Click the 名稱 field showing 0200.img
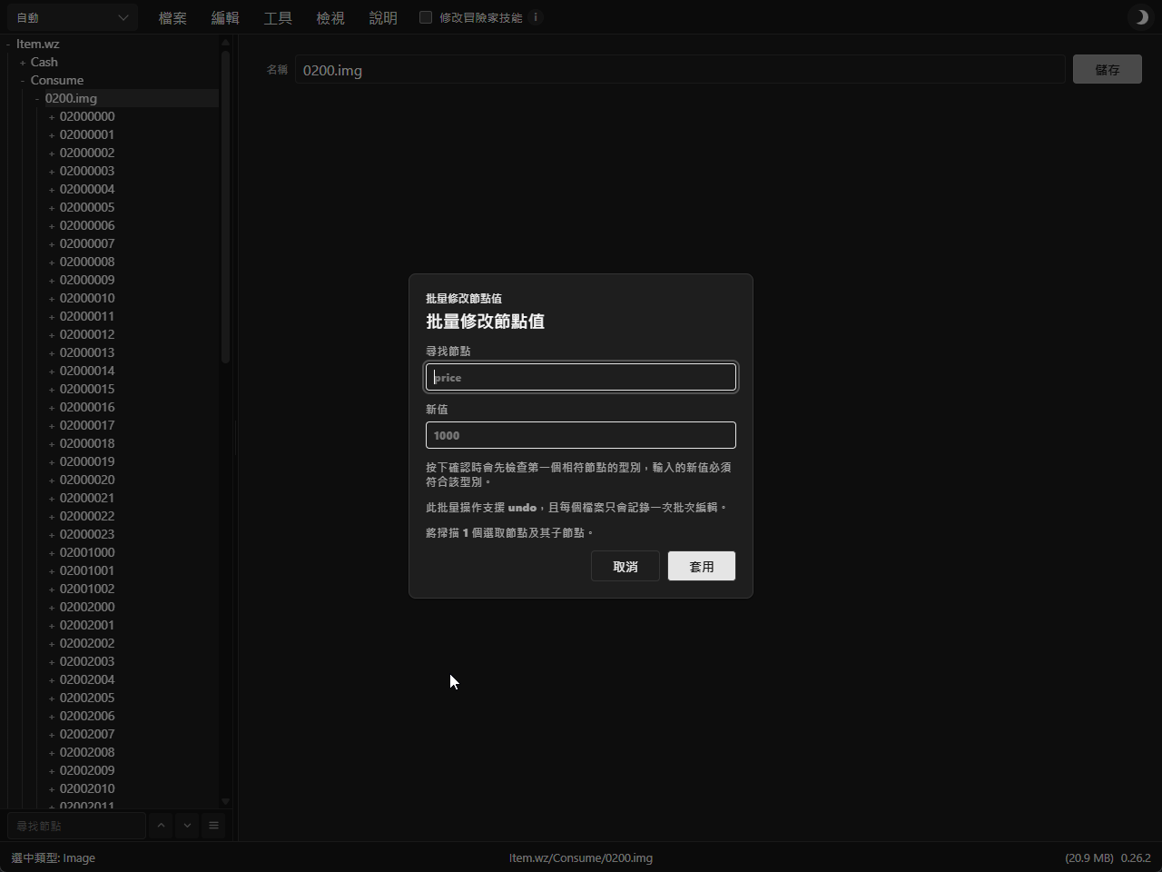This screenshot has height=872, width=1162. tap(680, 70)
